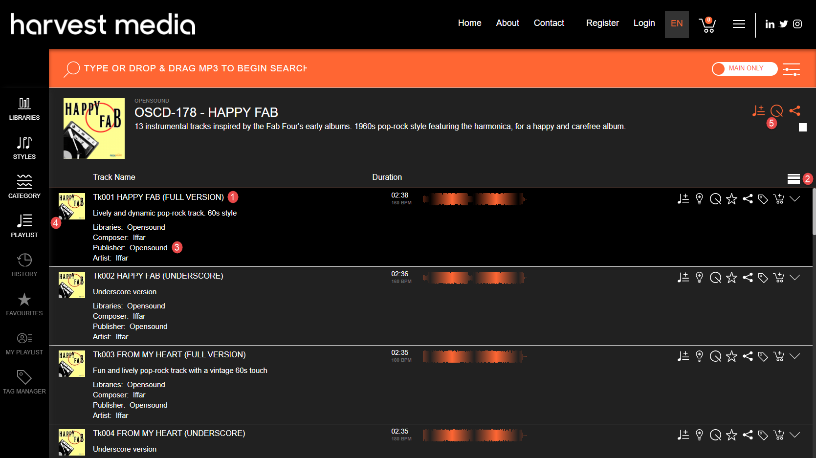Add Tk004 to cart via cart icon
Image resolution: width=816 pixels, height=458 pixels.
pos(779,435)
